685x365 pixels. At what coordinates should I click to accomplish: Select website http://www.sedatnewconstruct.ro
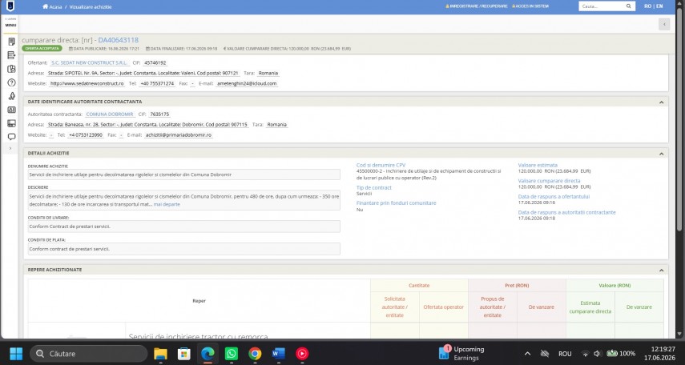[x=87, y=83]
